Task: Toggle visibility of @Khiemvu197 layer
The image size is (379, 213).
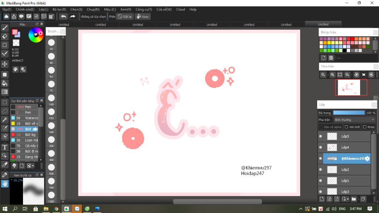Action: (321, 158)
